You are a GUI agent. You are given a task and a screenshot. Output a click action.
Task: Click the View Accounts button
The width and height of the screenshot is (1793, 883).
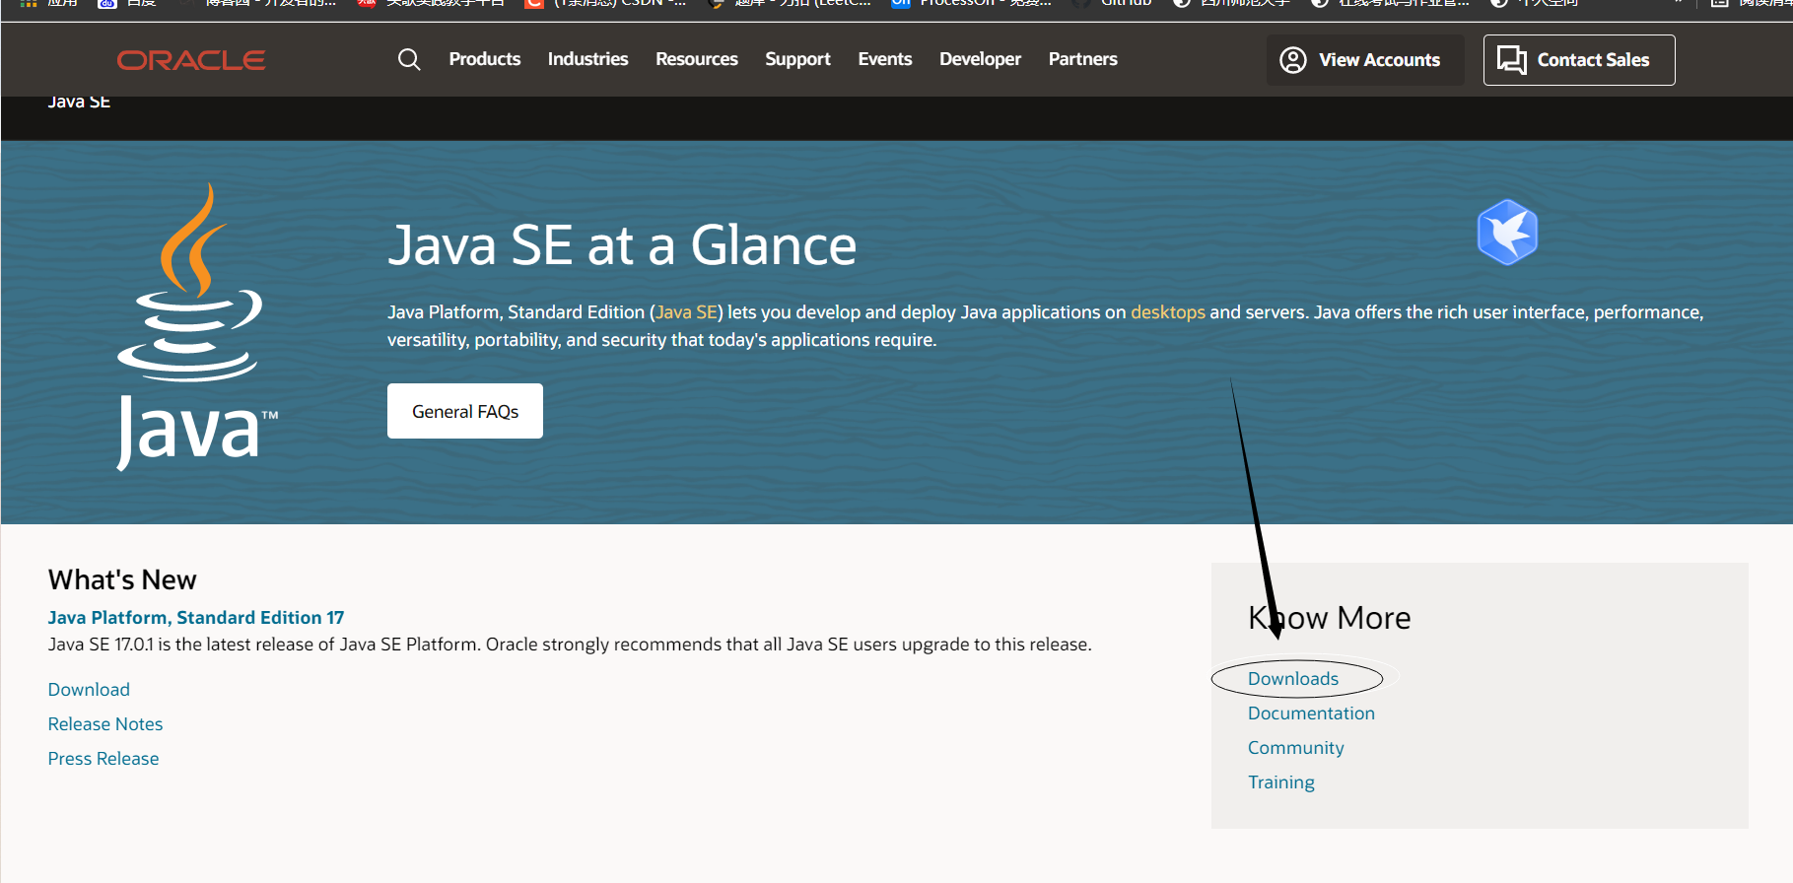pyautogui.click(x=1365, y=60)
